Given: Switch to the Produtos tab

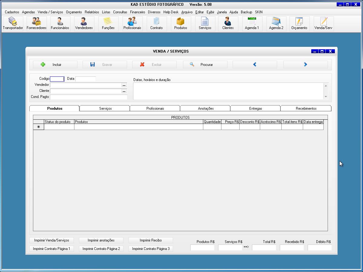Looking at the screenshot, I should (x=55, y=108).
